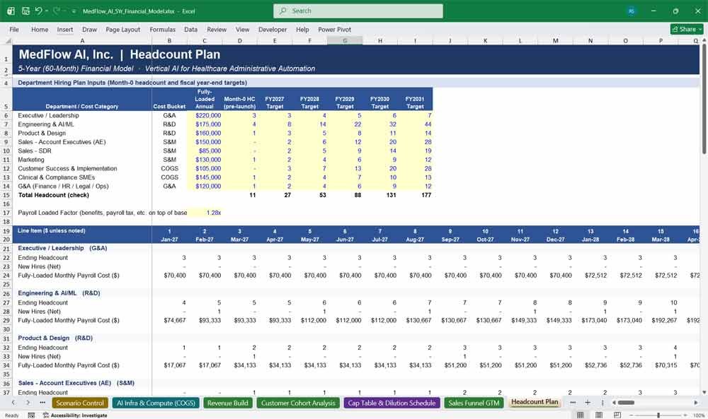This screenshot has height=419, width=708.
Task: Click vertical scrollbar up arrow
Action: point(704,40)
